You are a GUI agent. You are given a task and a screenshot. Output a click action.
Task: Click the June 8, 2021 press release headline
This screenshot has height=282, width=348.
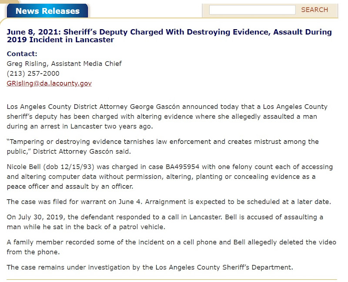click(x=169, y=36)
